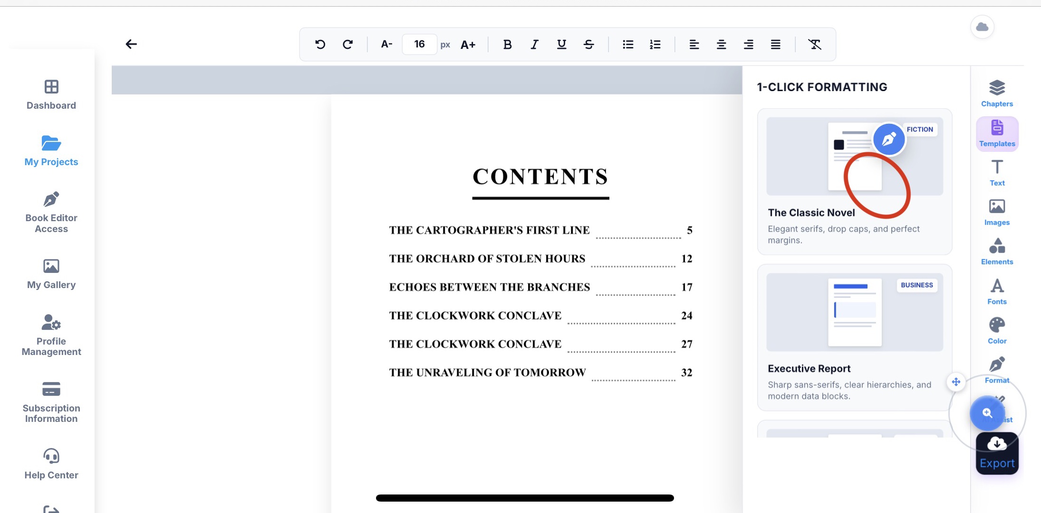This screenshot has height=513, width=1041.
Task: Center align the text
Action: (x=721, y=45)
